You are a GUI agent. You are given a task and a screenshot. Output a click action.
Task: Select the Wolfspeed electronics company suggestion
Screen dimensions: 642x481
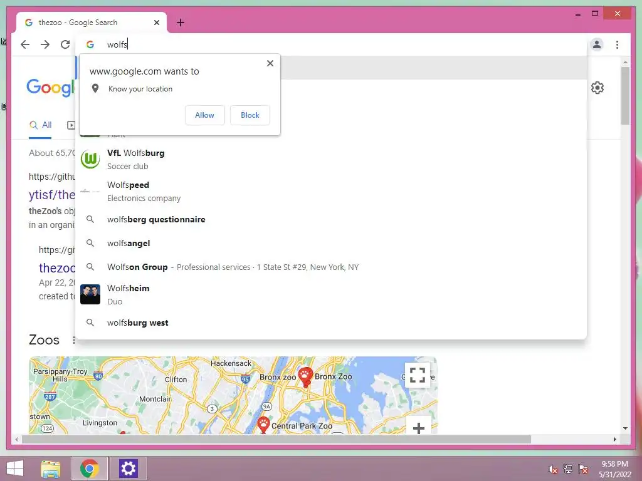click(x=331, y=192)
